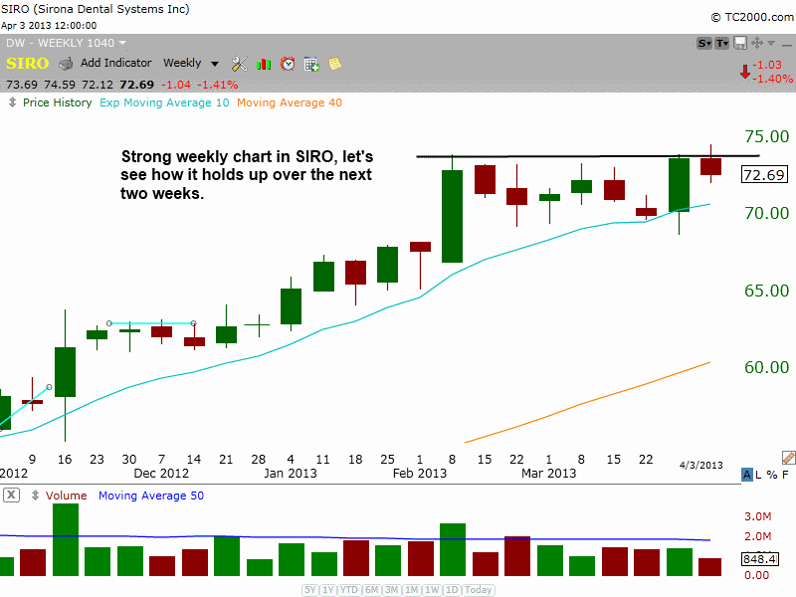Click the Moving Average 50 legend label
The image size is (796, 597).
tap(151, 496)
